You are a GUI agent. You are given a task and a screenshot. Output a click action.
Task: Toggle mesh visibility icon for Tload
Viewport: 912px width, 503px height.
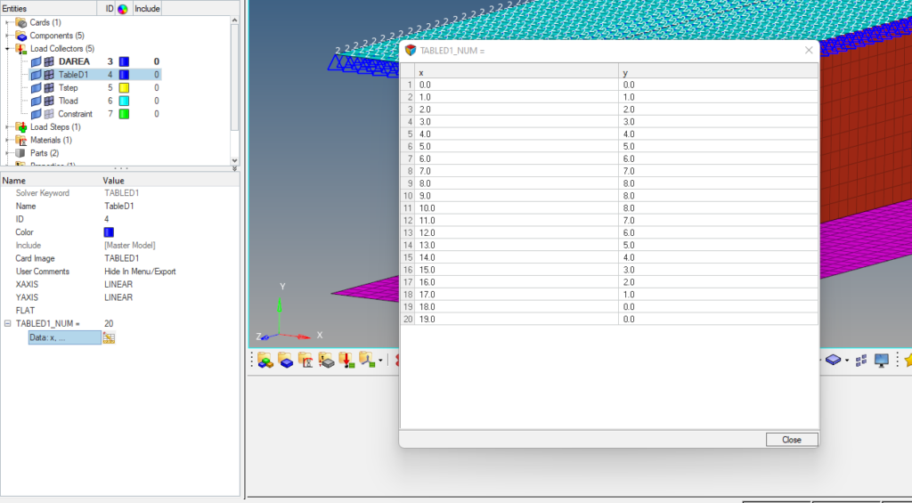(x=49, y=101)
